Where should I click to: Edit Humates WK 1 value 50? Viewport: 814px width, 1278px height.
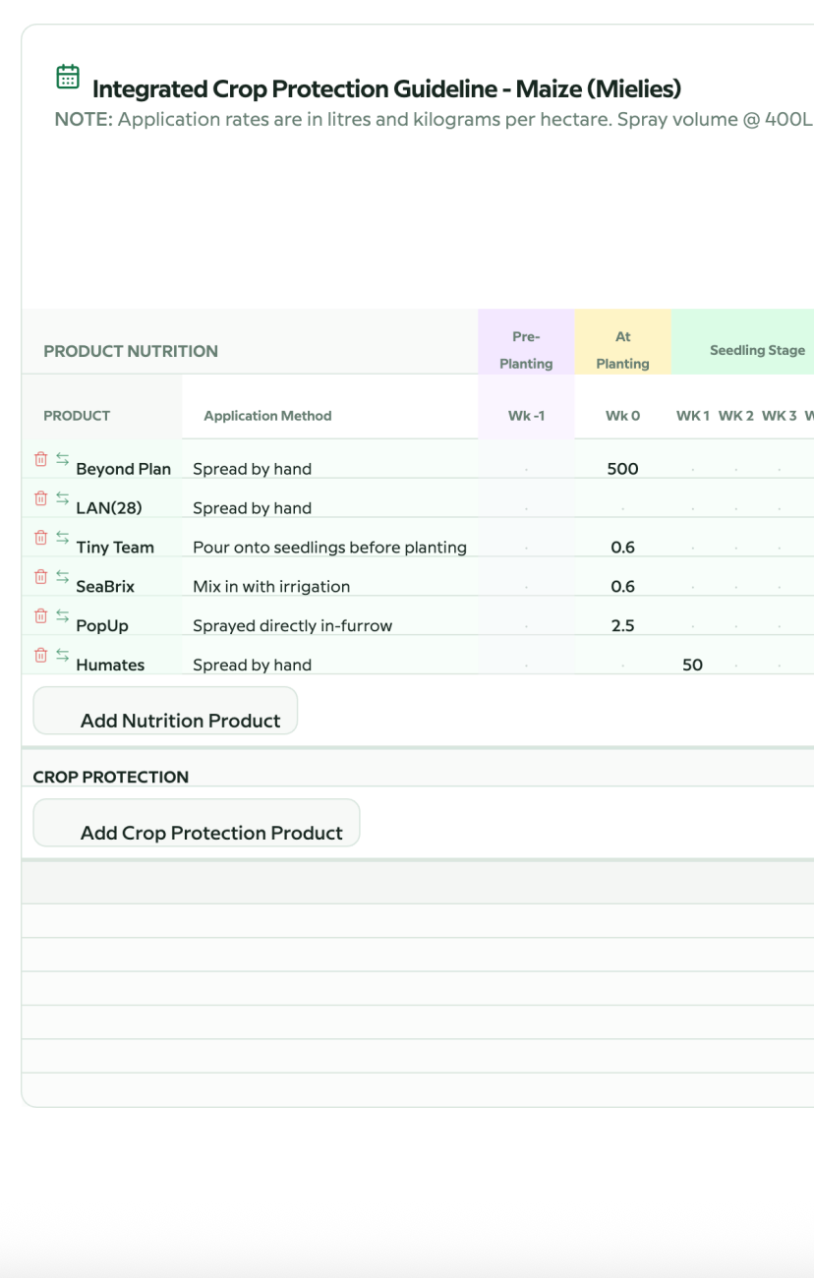pos(693,665)
